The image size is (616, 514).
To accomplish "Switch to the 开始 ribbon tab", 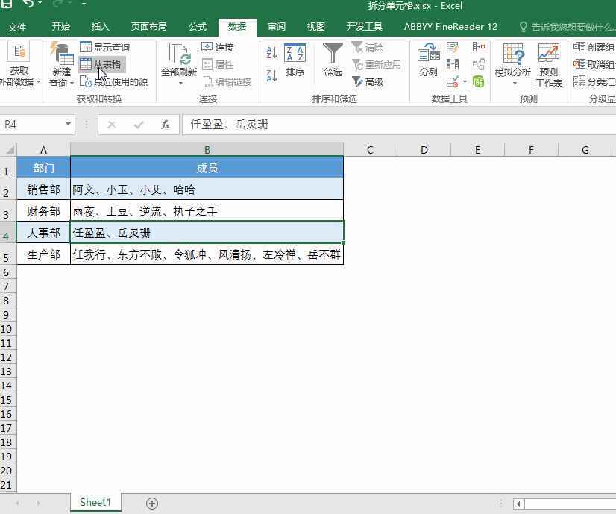I will [x=60, y=27].
